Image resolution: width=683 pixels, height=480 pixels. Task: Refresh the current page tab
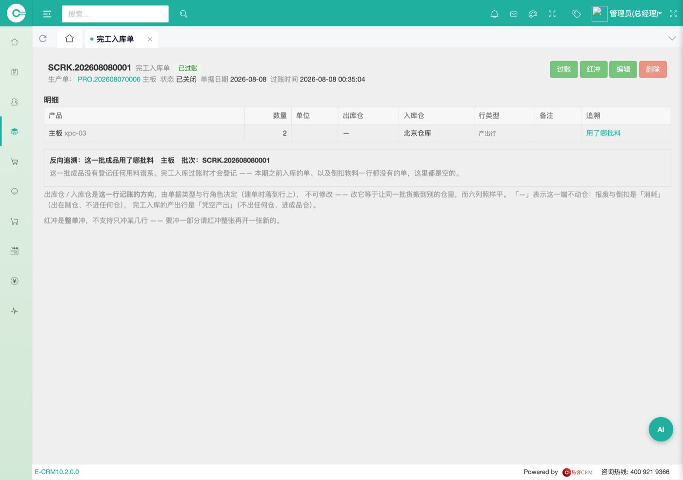(x=43, y=39)
